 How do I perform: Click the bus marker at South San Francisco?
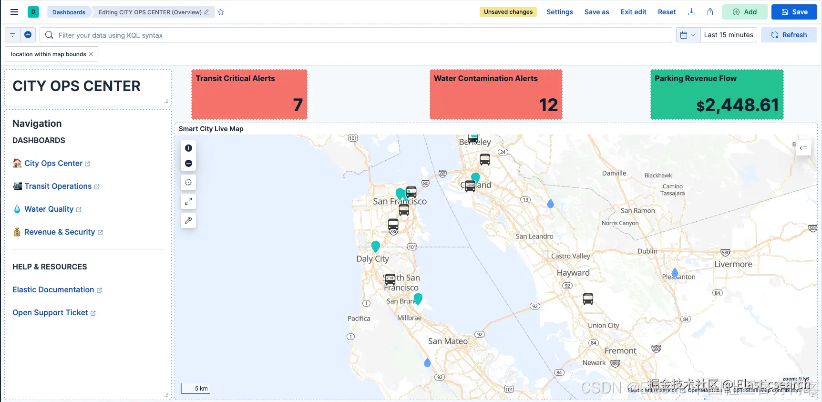[390, 279]
